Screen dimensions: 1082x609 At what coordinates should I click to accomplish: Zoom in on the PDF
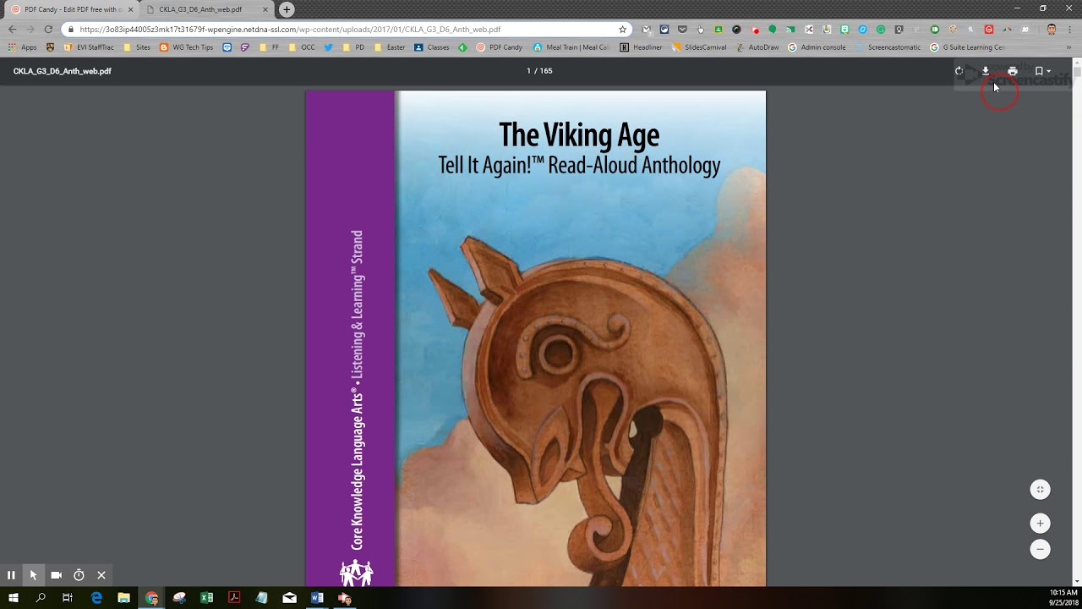(x=1041, y=523)
